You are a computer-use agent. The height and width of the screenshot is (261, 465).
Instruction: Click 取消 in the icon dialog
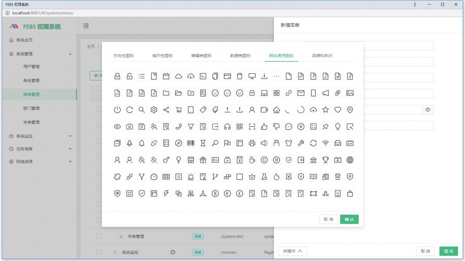328,219
